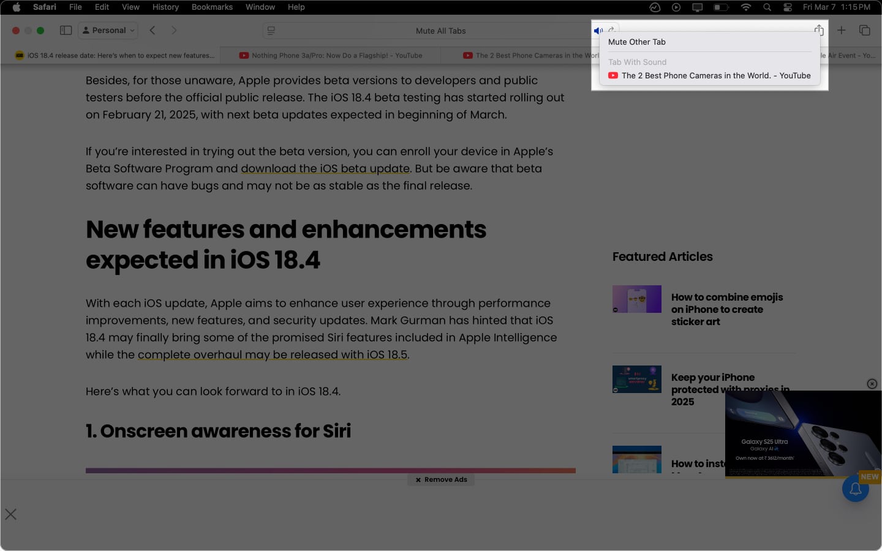Open the Safari menu
This screenshot has width=882, height=551.
44,7
